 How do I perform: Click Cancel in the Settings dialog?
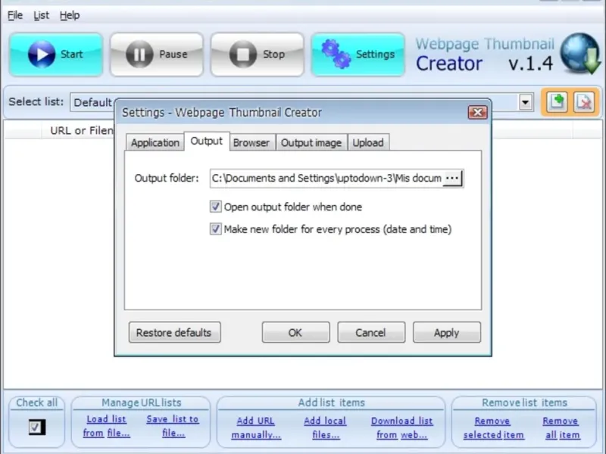tap(371, 332)
